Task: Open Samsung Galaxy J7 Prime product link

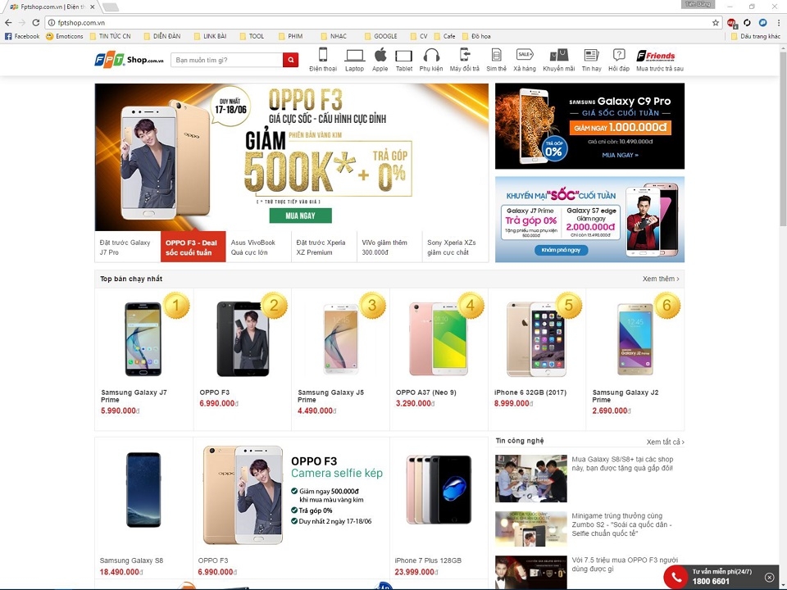Action: 134,396
